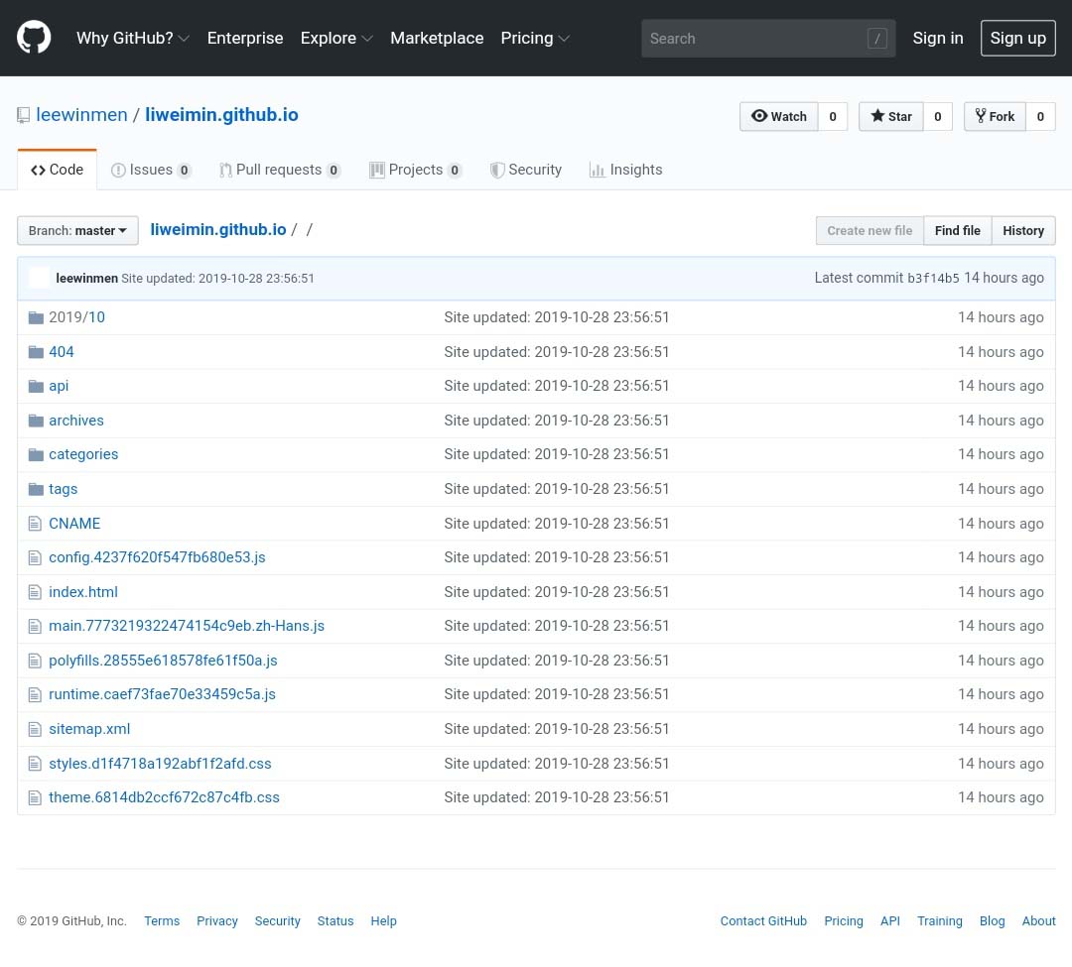This screenshot has height=967, width=1072.
Task: Click the file icon next to CNAME
Action: (x=36, y=524)
